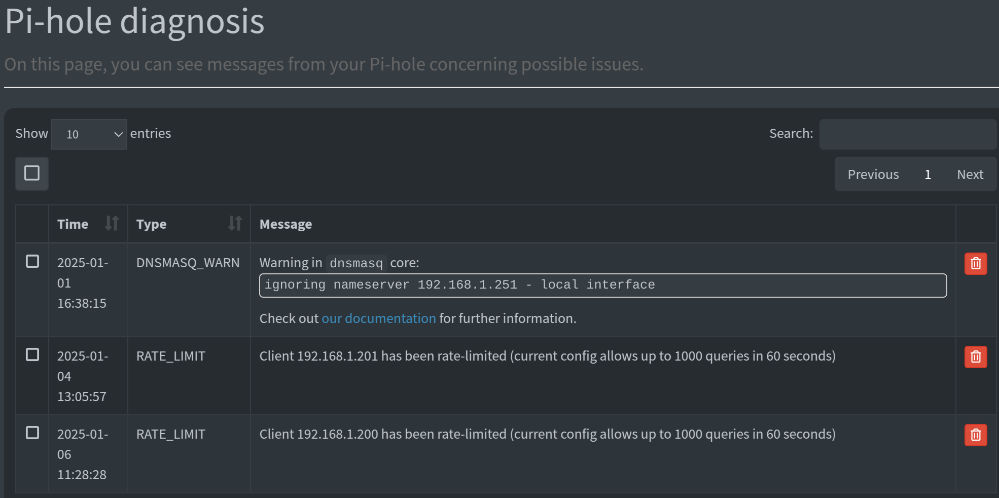Check the 2025-01-04 RATE_LIMIT row checkbox
Viewport: 999px width, 498px height.
click(32, 354)
